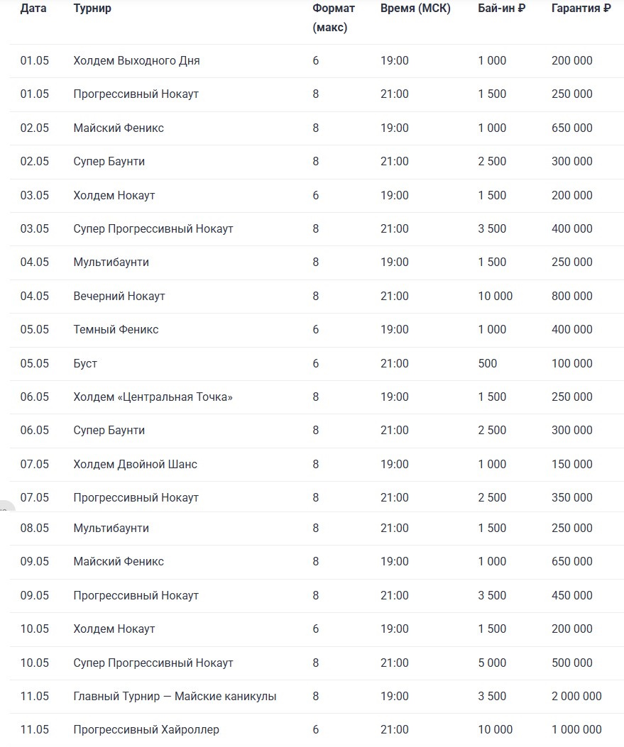Select the Вечерний Нокаут tournament name
This screenshot has height=747, width=624.
[119, 296]
